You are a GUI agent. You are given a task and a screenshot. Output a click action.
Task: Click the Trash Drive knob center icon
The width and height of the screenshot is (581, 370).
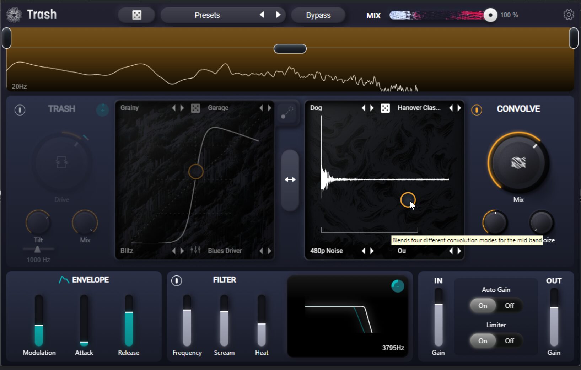click(62, 162)
